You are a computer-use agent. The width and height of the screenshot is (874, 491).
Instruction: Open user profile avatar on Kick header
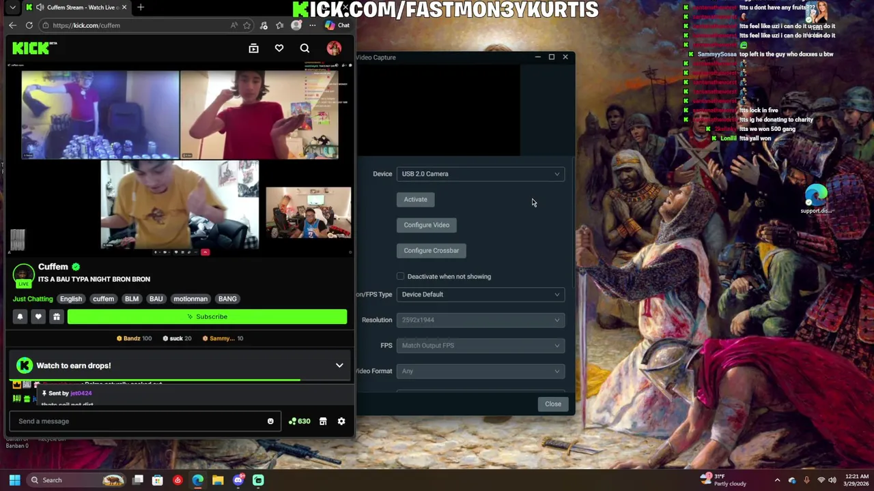334,48
